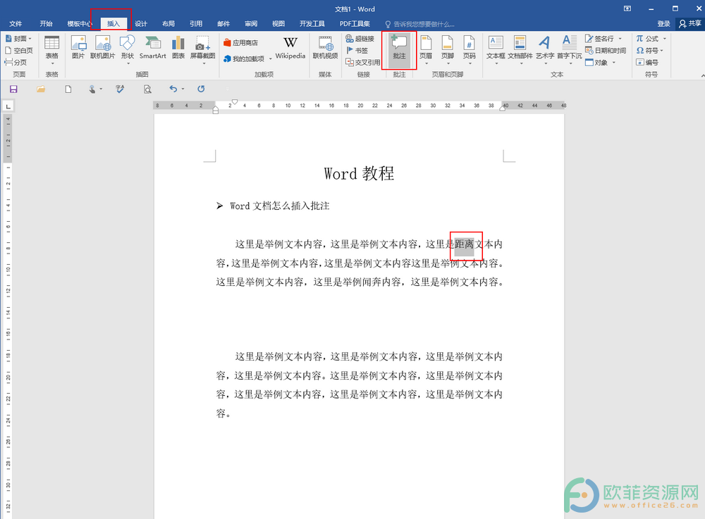Insert online video (联机视频)
The width and height of the screenshot is (705, 519).
pos(325,48)
